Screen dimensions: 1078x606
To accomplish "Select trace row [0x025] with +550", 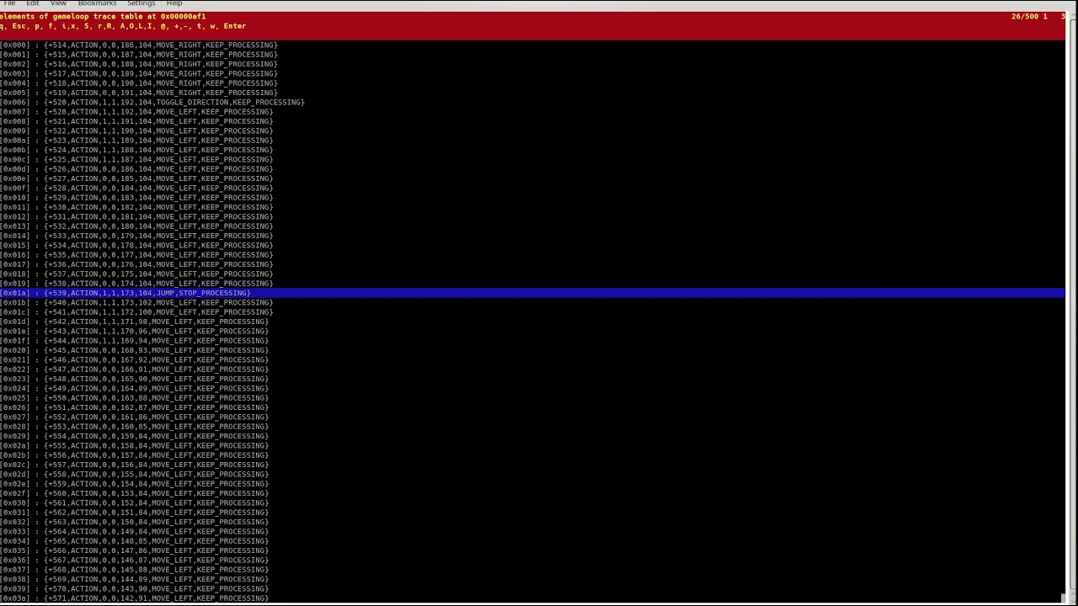I will pyautogui.click(x=135, y=398).
